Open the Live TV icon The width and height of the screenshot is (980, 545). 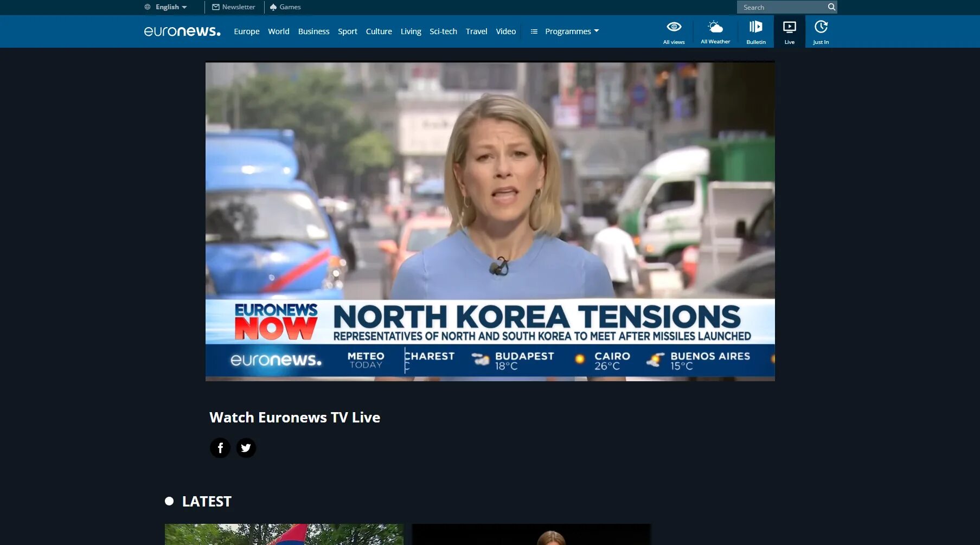(x=789, y=27)
